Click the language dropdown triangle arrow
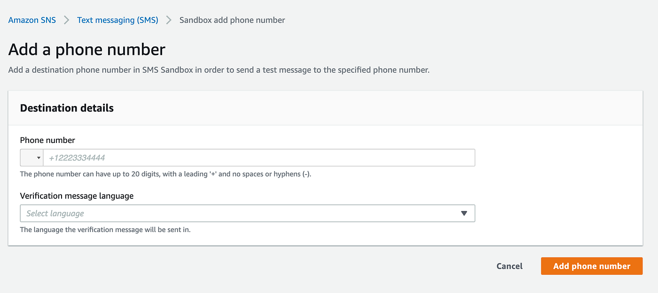 point(464,213)
